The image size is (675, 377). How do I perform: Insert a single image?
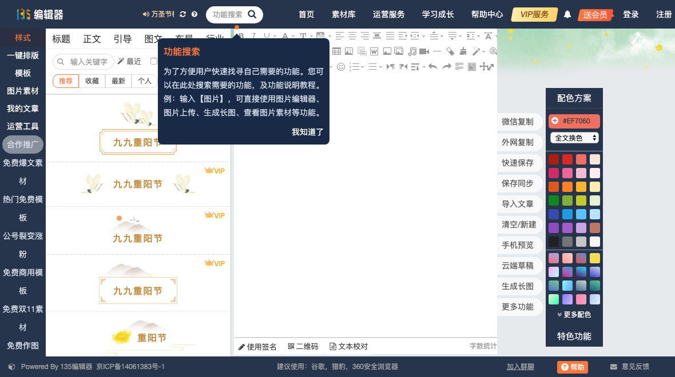[387, 51]
